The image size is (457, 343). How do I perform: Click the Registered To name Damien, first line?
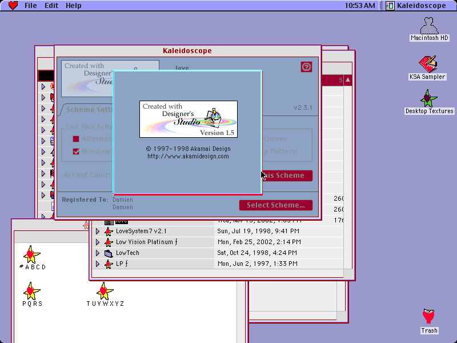[123, 200]
